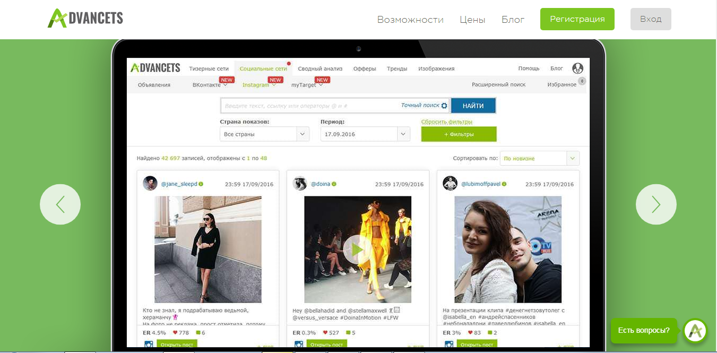Click the blue НАЙТИ button
The image size is (717, 353).
coord(473,106)
